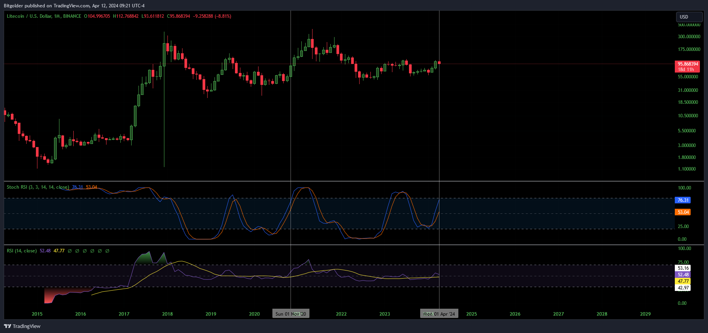The width and height of the screenshot is (708, 333).
Task: Click the 31.000000 price axis label
Action: pos(688,90)
